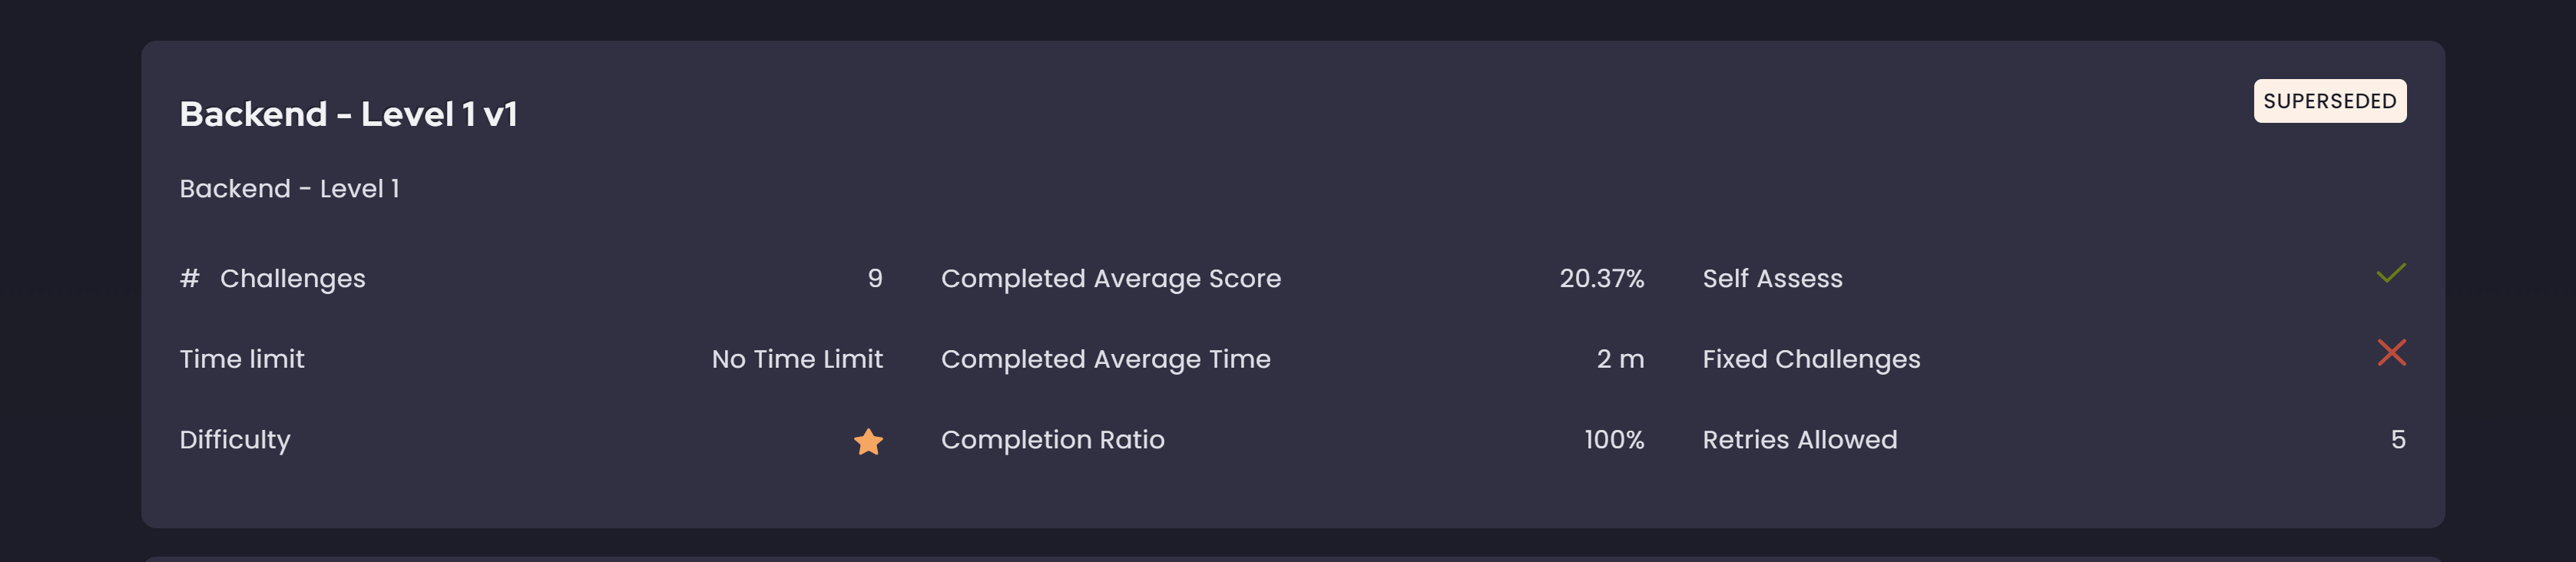Click the challenges count value 9

875,278
